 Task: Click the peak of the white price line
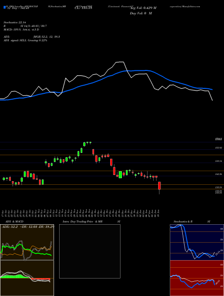(x=120, y=62)
